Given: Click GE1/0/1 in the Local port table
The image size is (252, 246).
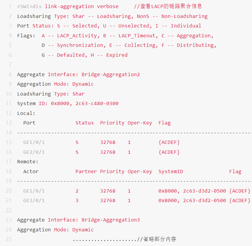Looking at the screenshot, I should click(x=34, y=142).
